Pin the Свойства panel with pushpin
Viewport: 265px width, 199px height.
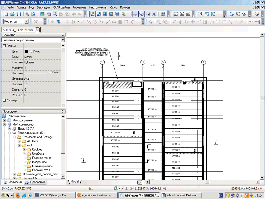click(x=62, y=35)
